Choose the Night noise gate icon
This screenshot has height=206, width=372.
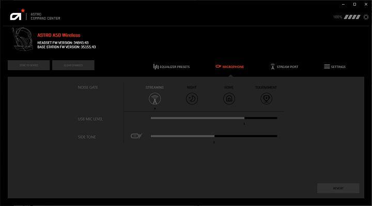click(192, 99)
